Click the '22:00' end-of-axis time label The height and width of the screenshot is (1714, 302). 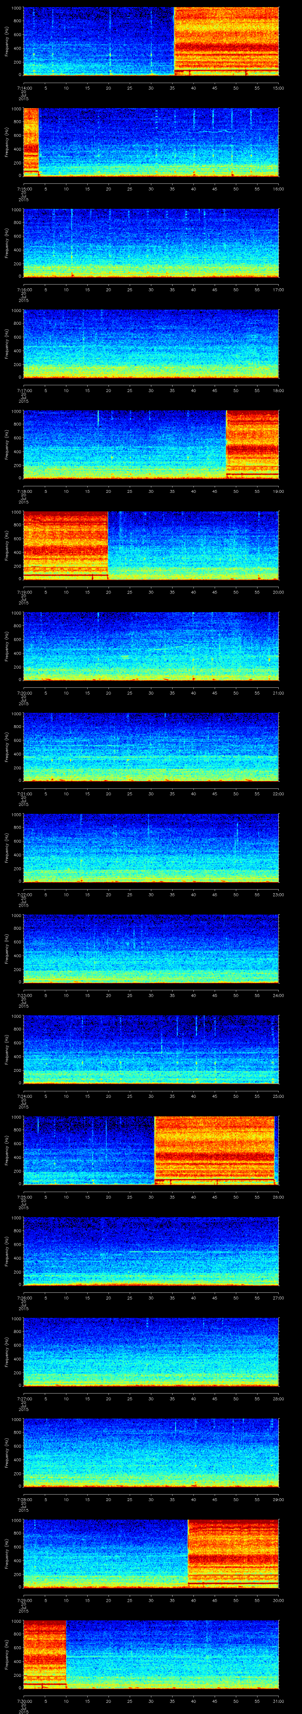pyautogui.click(x=278, y=794)
